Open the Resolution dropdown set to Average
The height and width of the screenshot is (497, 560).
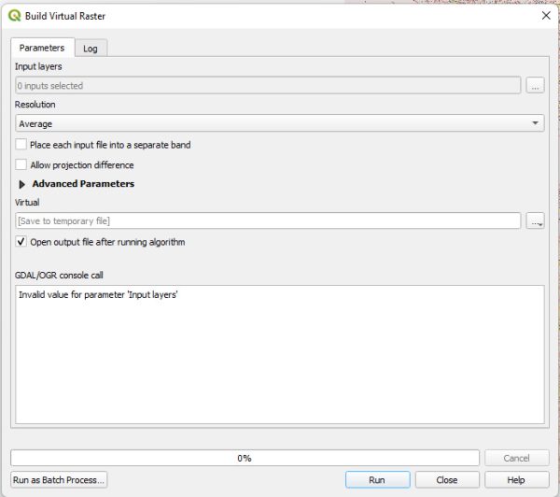279,123
